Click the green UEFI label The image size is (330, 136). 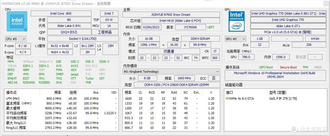click(x=211, y=27)
